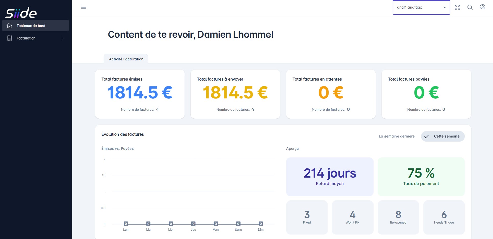Click the Siide logo

(x=21, y=13)
